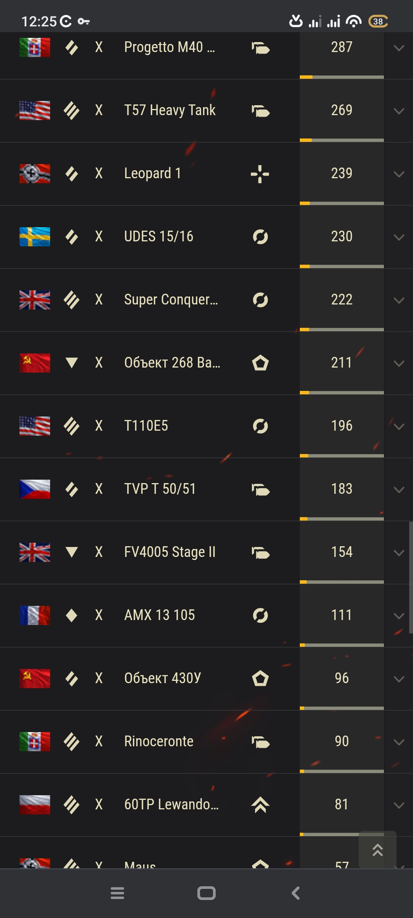Tap the shield icon for Объект 268 Ва…
Viewport: 413px width, 918px height.
[x=260, y=363]
